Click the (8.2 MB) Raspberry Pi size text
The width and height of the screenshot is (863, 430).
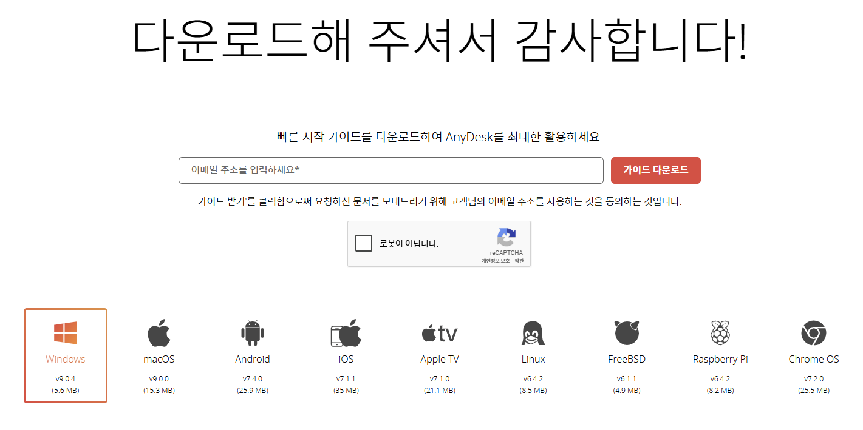pyautogui.click(x=720, y=391)
